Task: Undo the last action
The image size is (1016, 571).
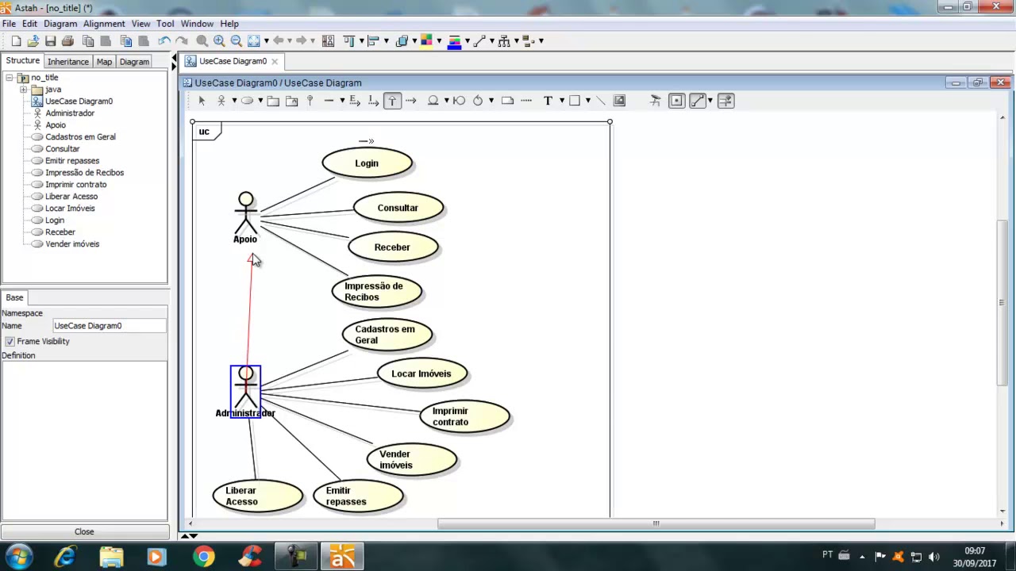Action: tap(164, 41)
